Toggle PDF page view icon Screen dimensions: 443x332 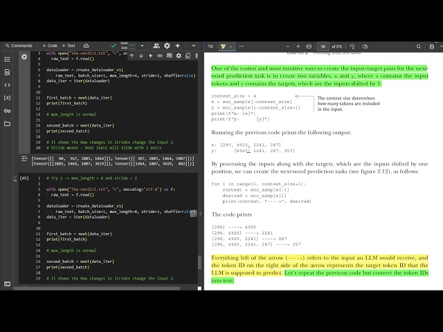click(365, 46)
